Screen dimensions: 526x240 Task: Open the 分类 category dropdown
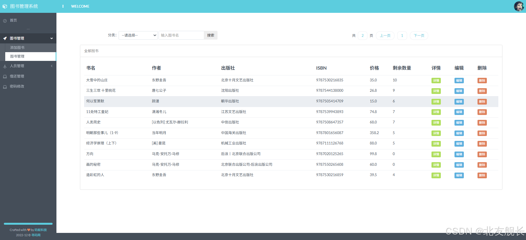[138, 35]
